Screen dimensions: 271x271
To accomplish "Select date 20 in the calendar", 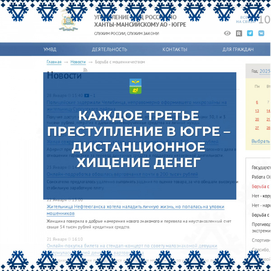I will click(257, 119).
